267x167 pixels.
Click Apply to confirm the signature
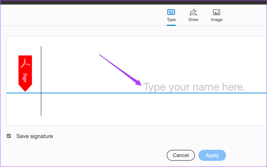pos(212,155)
